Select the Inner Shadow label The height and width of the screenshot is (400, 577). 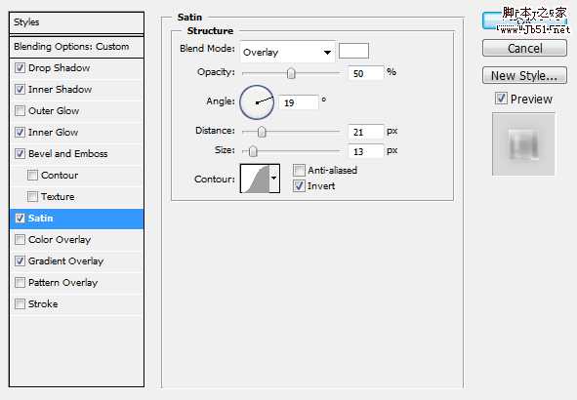[x=60, y=90]
